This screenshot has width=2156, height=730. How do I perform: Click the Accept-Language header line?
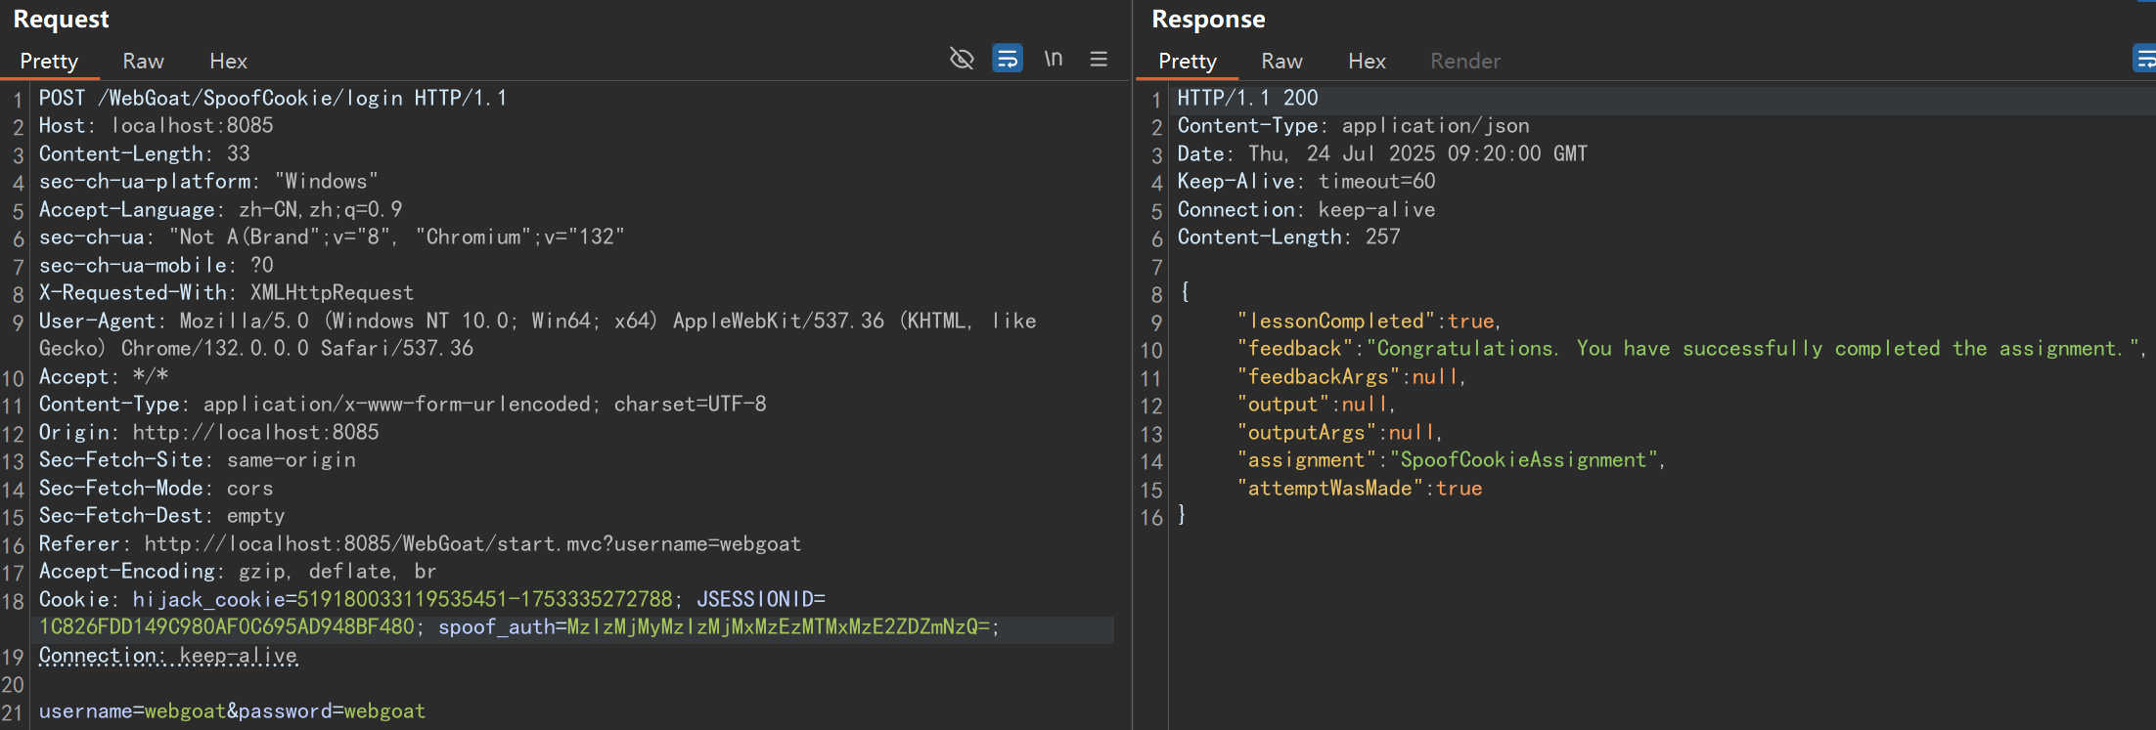pyautogui.click(x=221, y=209)
